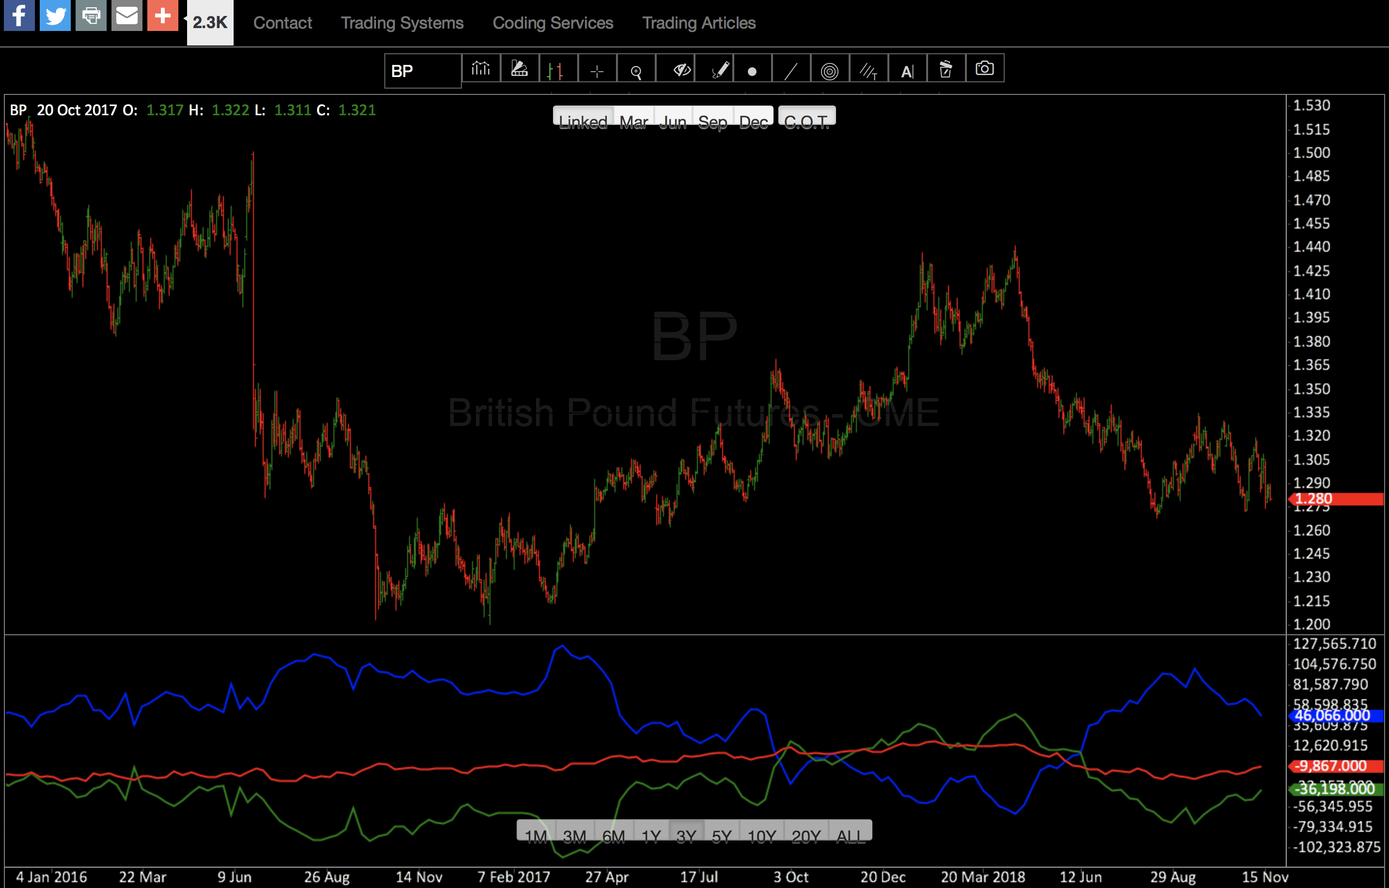Choose the concentric circles Fibonacci tool
Image resolution: width=1389 pixels, height=888 pixels.
(829, 70)
